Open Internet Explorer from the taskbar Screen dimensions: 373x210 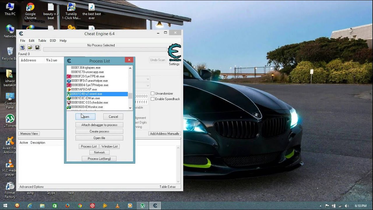[30, 206]
